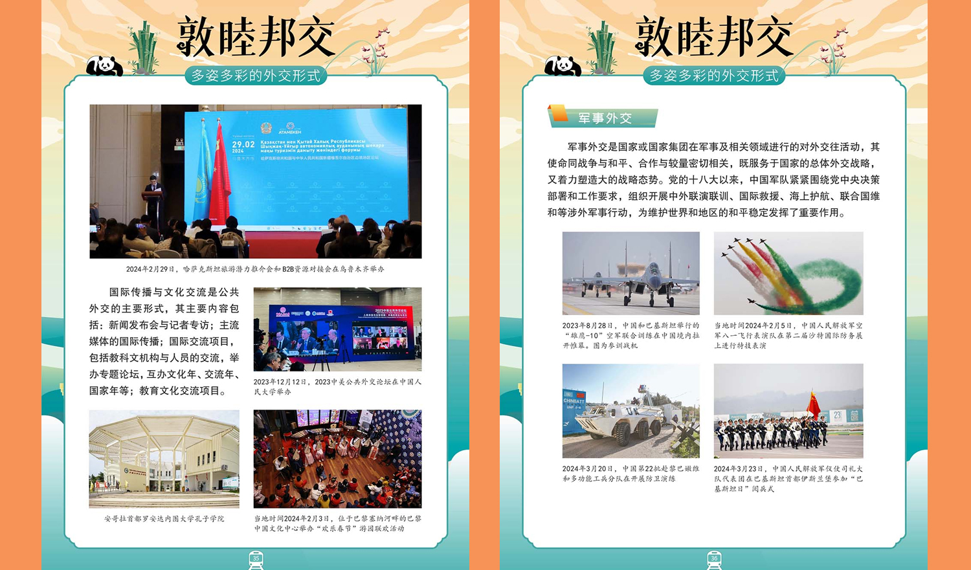Click the orange-green flag icon beside 军事外交
971x570 pixels.
(557, 116)
